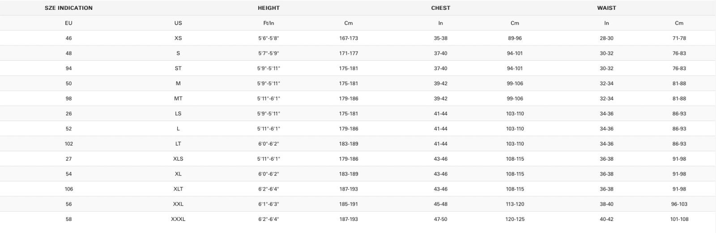
Task: Click the EU 102 cell
Action: click(x=68, y=144)
